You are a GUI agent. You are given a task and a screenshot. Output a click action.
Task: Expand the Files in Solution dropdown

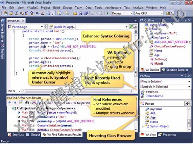[x=165, y=81]
